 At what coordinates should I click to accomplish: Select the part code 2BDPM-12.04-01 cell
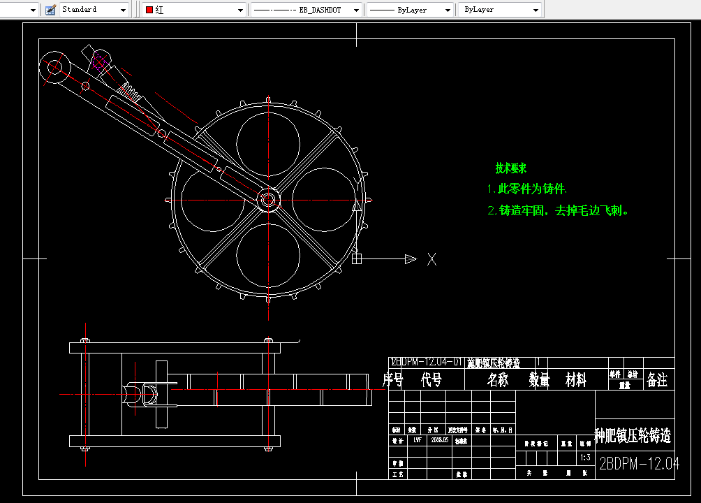click(x=427, y=362)
